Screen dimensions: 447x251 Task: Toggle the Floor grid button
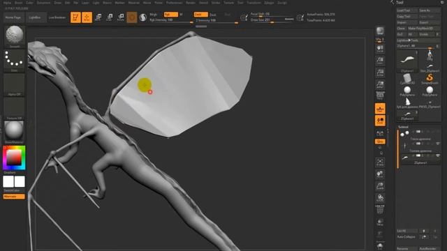coord(380,109)
